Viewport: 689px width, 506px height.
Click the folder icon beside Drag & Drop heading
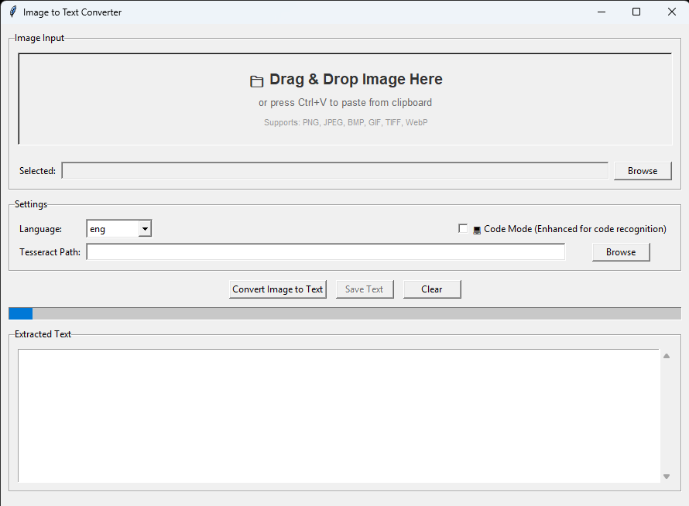coord(256,80)
